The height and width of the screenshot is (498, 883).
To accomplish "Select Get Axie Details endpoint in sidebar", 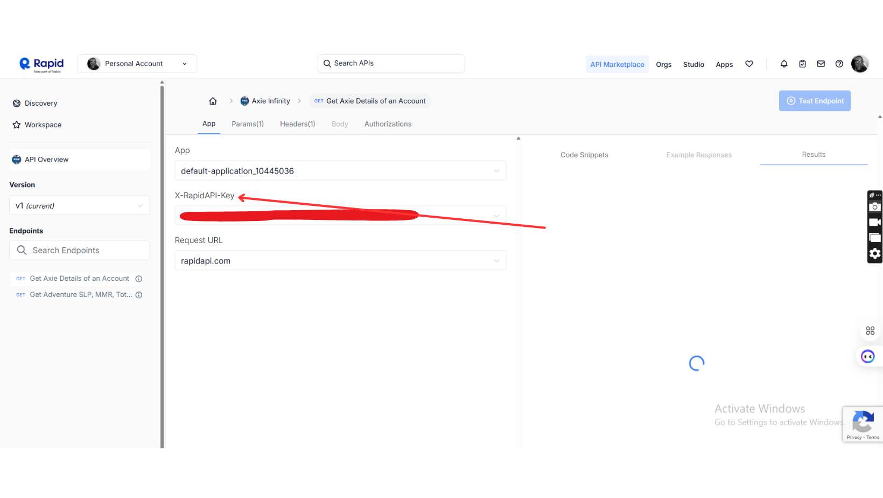I will click(x=79, y=279).
